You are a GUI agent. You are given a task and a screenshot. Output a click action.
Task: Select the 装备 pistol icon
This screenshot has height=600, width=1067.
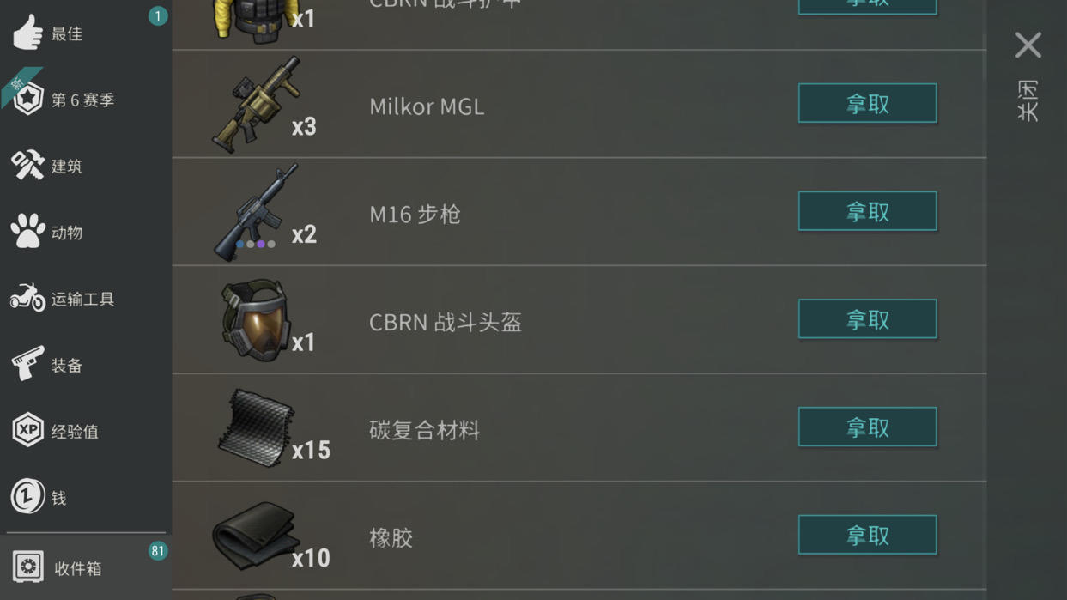pos(27,364)
